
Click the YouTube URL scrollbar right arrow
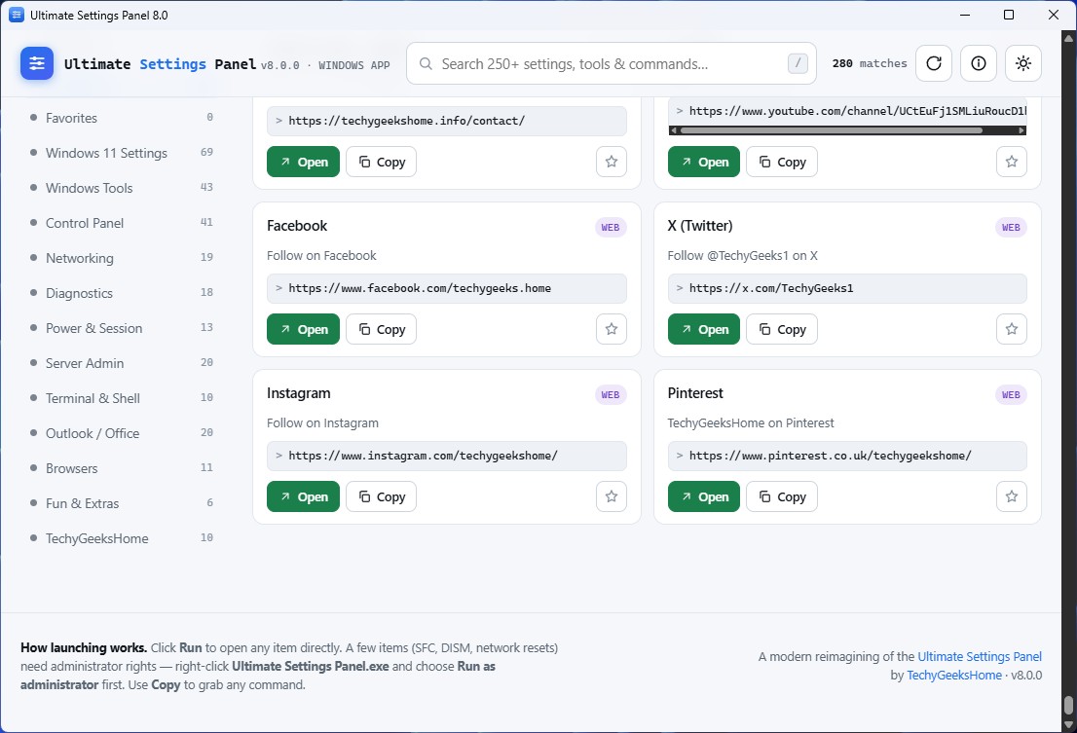pos(1021,129)
